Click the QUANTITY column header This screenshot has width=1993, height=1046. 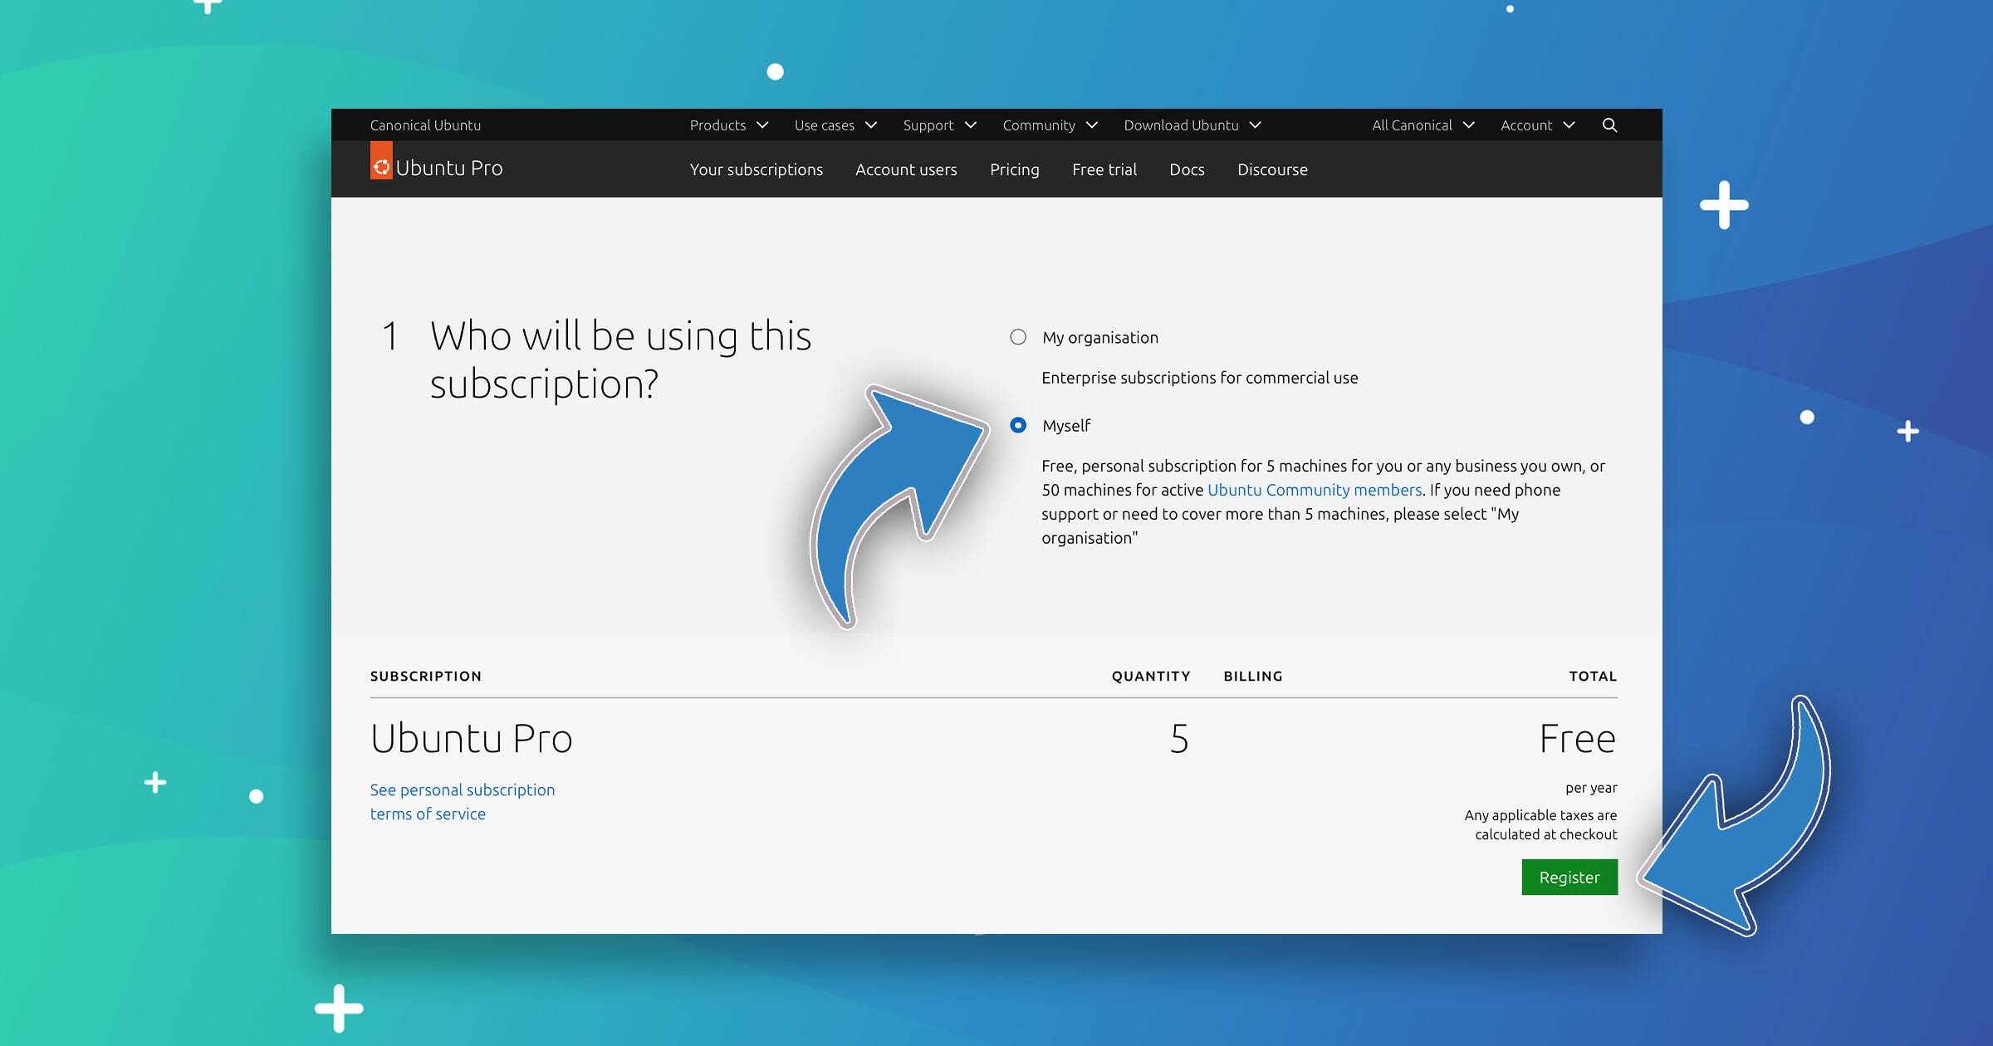1151,677
